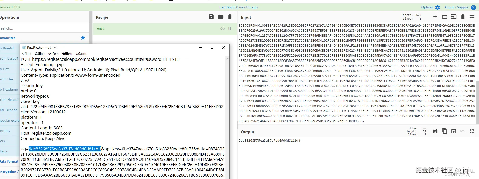Click the Last build: 8 months ago text
Image resolution: width=479 pixels, height=179 pixels.
coord(238,7)
